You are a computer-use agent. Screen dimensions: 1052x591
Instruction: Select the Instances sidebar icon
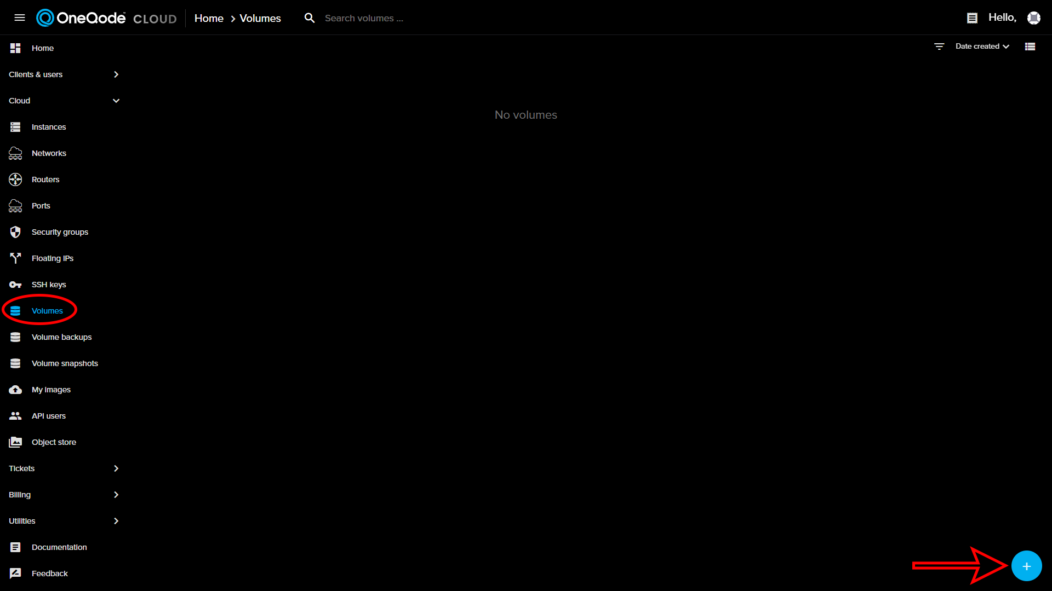point(15,126)
